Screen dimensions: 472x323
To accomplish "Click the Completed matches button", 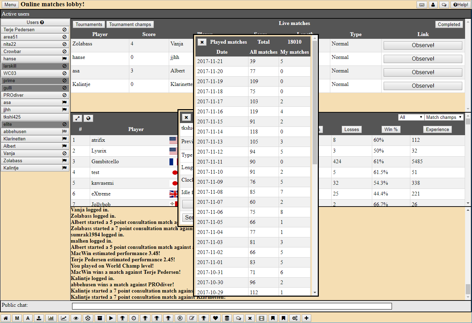I will (x=449, y=24).
